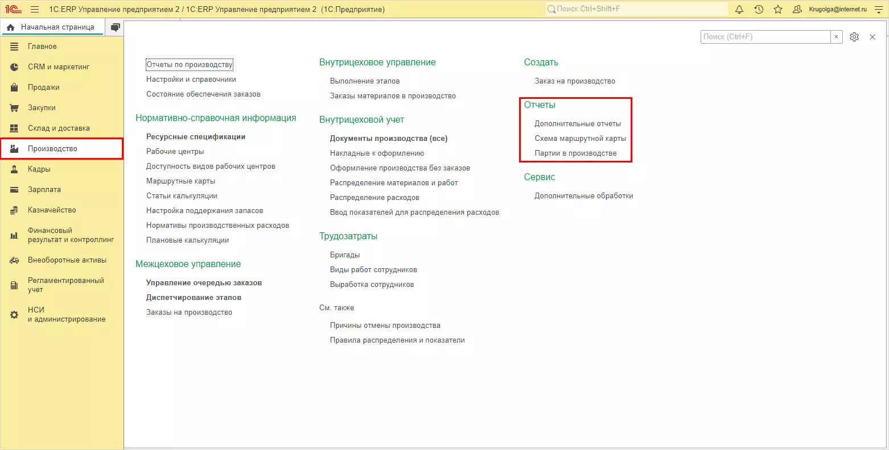Screen dimensions: 889x450
Task: Focus the global search field
Action: (x=636, y=9)
